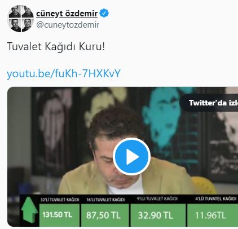This screenshot has height=229, width=238.
Task: Open the youtu.be/fuKh-7HXKvY link
Action: (64, 73)
